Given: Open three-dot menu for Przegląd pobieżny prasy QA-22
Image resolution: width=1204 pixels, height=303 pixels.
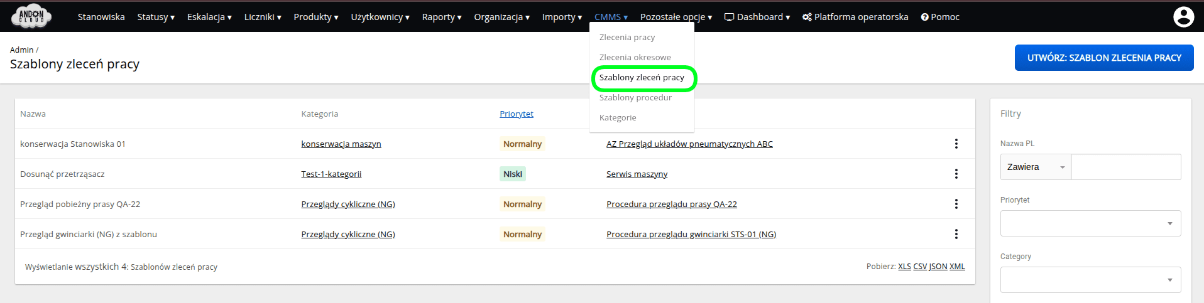Looking at the screenshot, I should [956, 204].
